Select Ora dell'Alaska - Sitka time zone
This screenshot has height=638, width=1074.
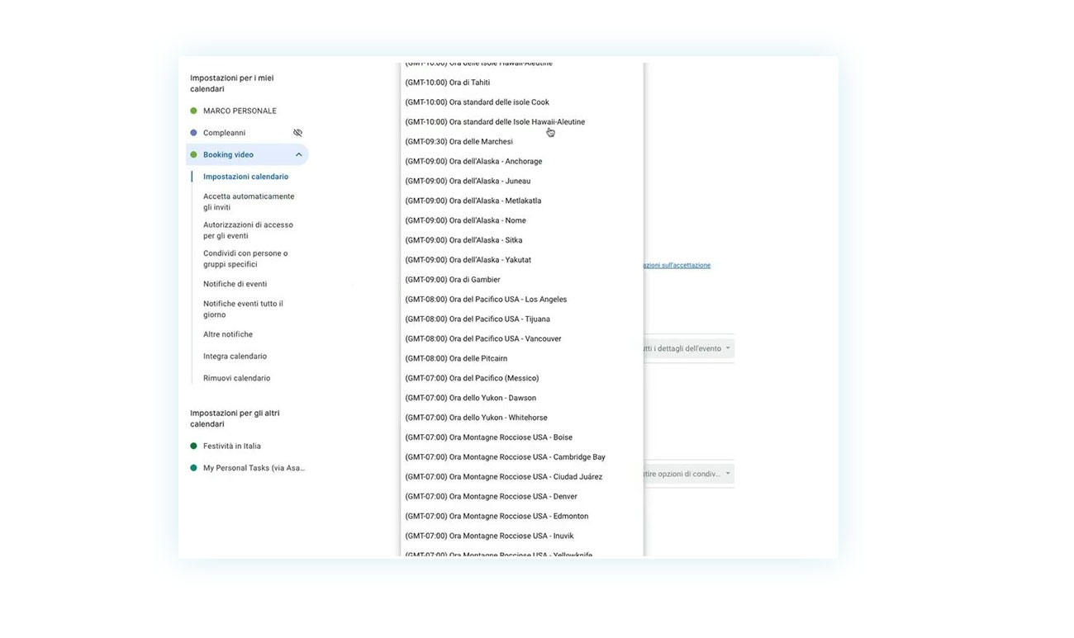point(521,240)
